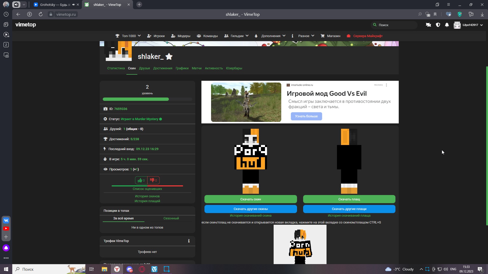This screenshot has width=488, height=274.
Task: Switch to the Статистика tab
Action: (116, 68)
